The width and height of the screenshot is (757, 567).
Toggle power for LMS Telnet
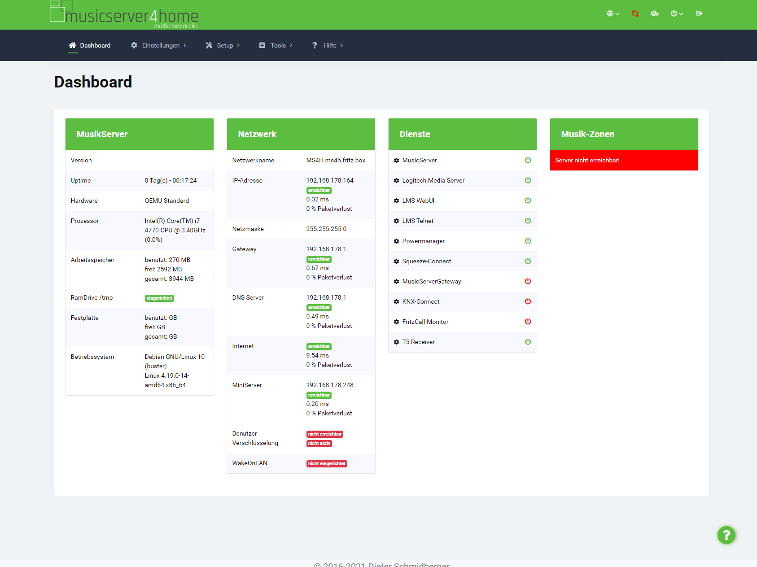(528, 221)
